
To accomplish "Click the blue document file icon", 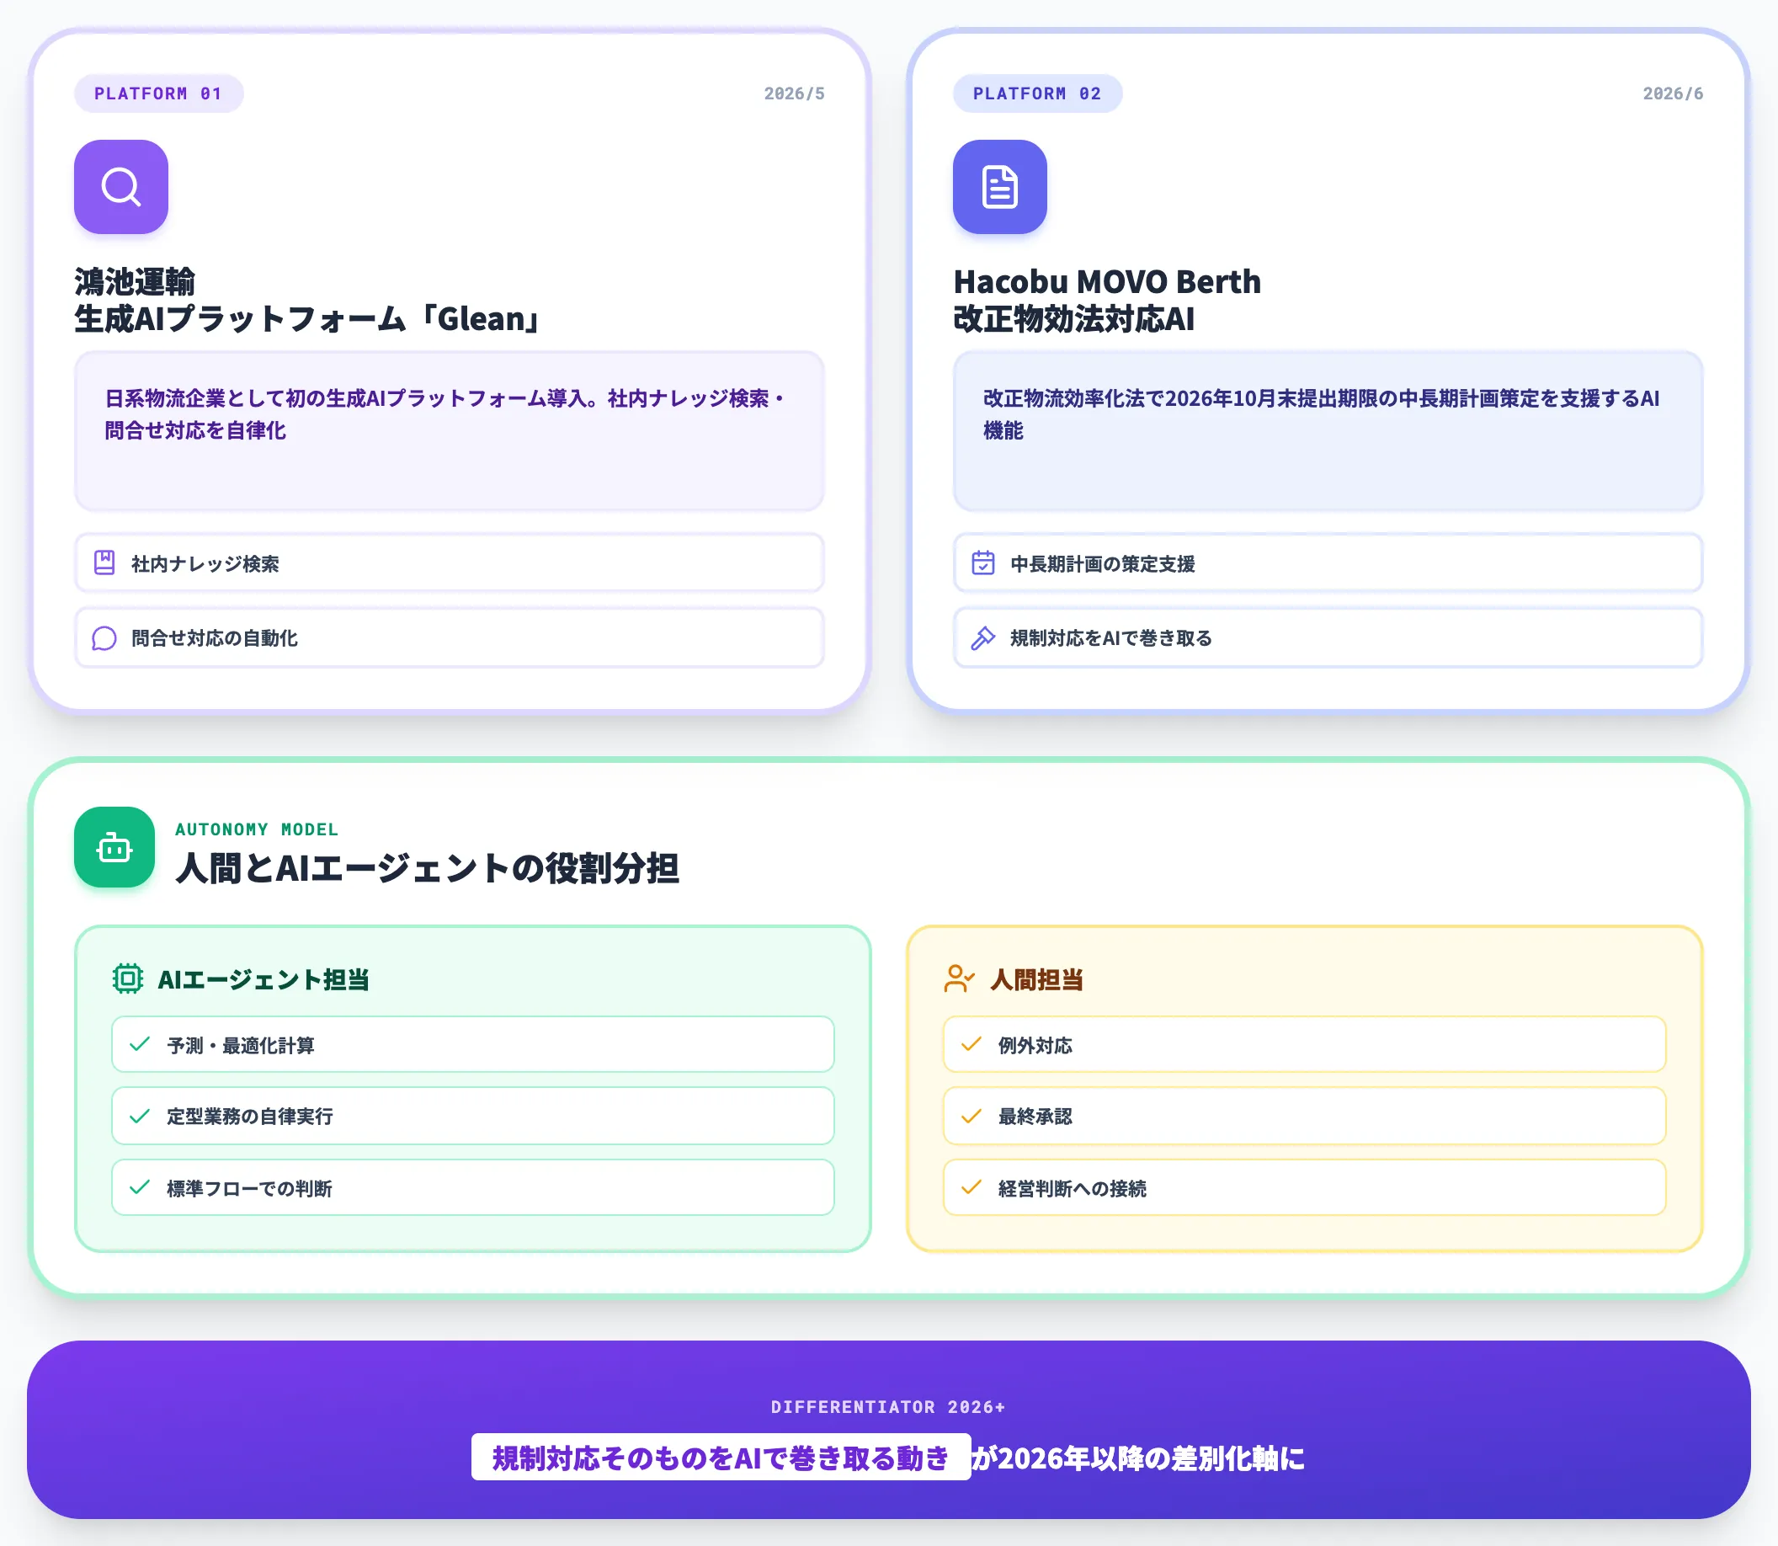I will [1000, 186].
